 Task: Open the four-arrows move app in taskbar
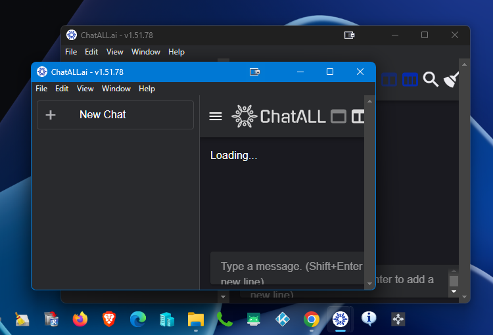tap(398, 319)
